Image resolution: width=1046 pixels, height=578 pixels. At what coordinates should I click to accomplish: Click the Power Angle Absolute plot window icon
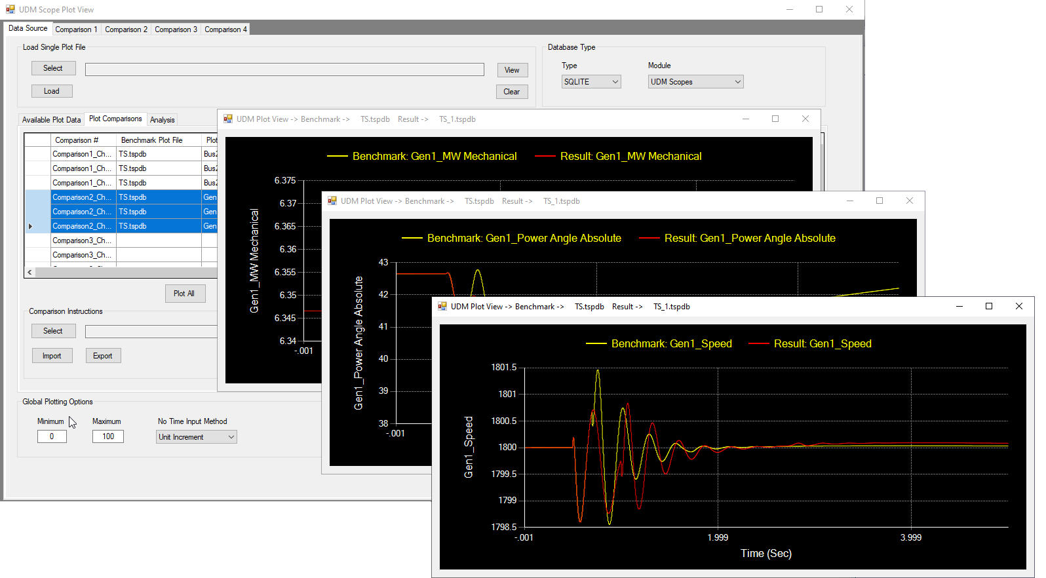pyautogui.click(x=332, y=201)
